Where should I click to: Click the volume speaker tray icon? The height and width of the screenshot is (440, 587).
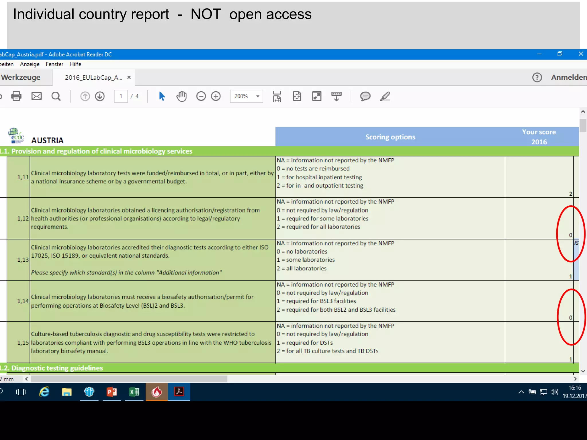click(554, 392)
